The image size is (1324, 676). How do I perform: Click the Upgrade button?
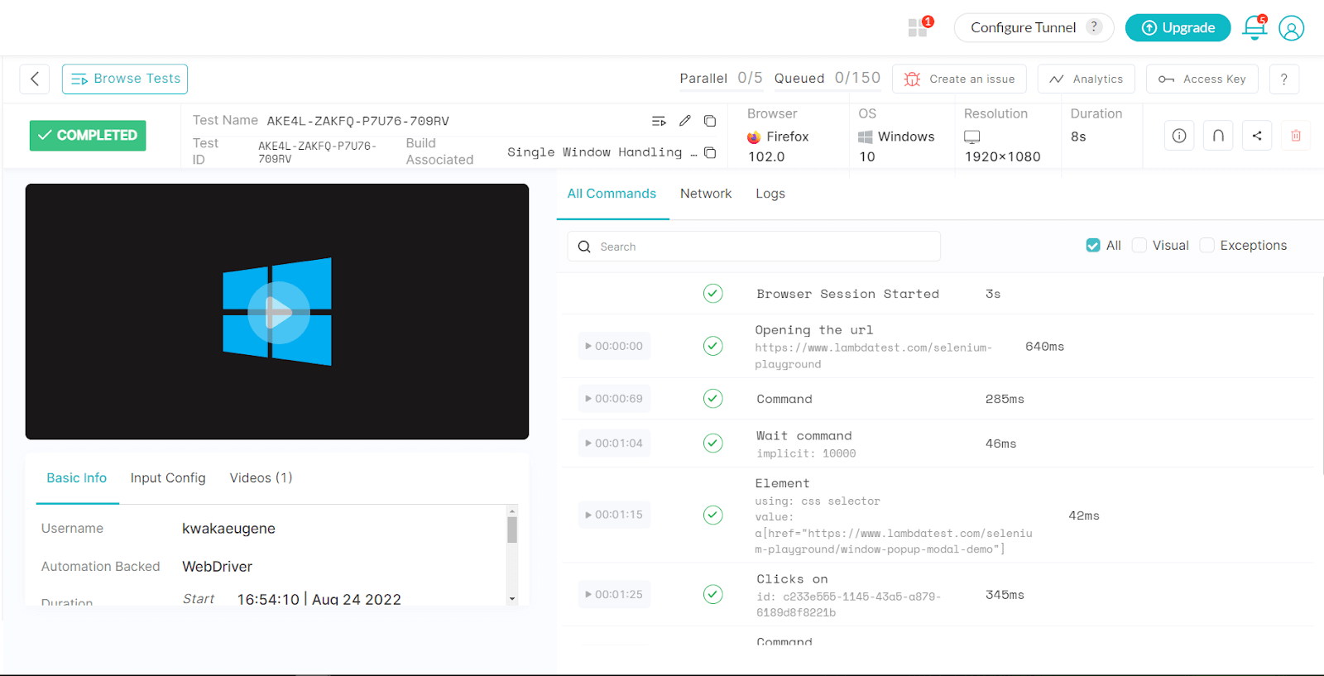pos(1178,27)
